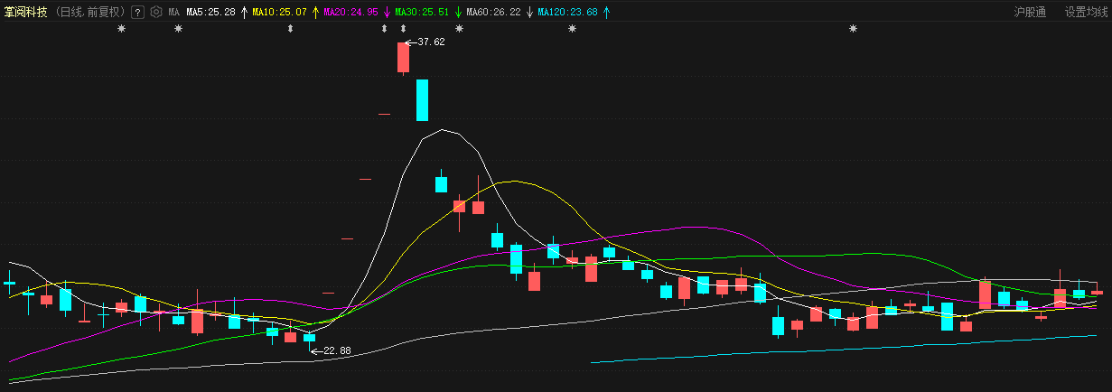This screenshot has width=1112, height=392.
Task: Click the 掌阅科技 stock name
Action: tap(25, 12)
